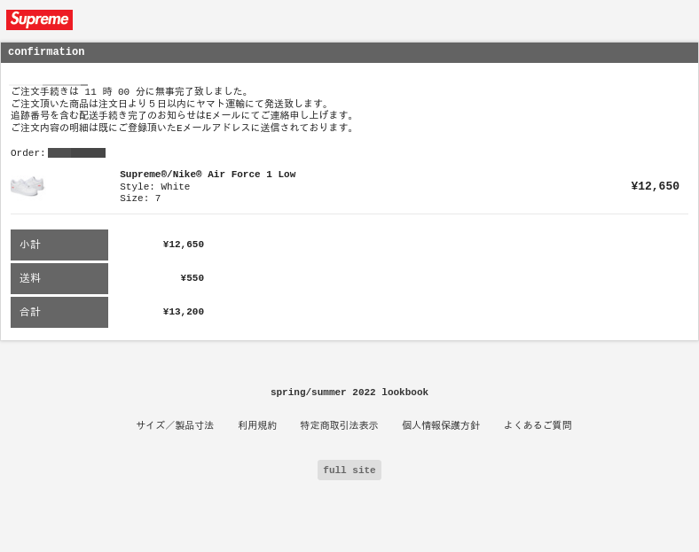Open the Air Force 1 shoe thumbnail
The height and width of the screenshot is (552, 699).
click(27, 187)
